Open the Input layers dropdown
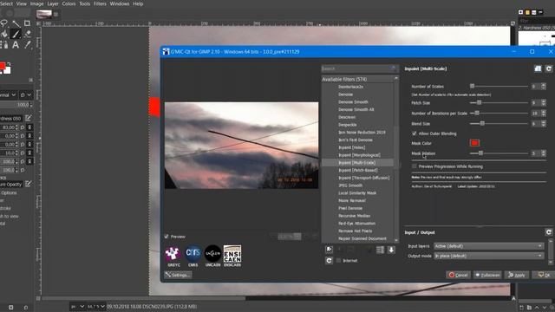The height and width of the screenshot is (312, 555). tap(488, 246)
